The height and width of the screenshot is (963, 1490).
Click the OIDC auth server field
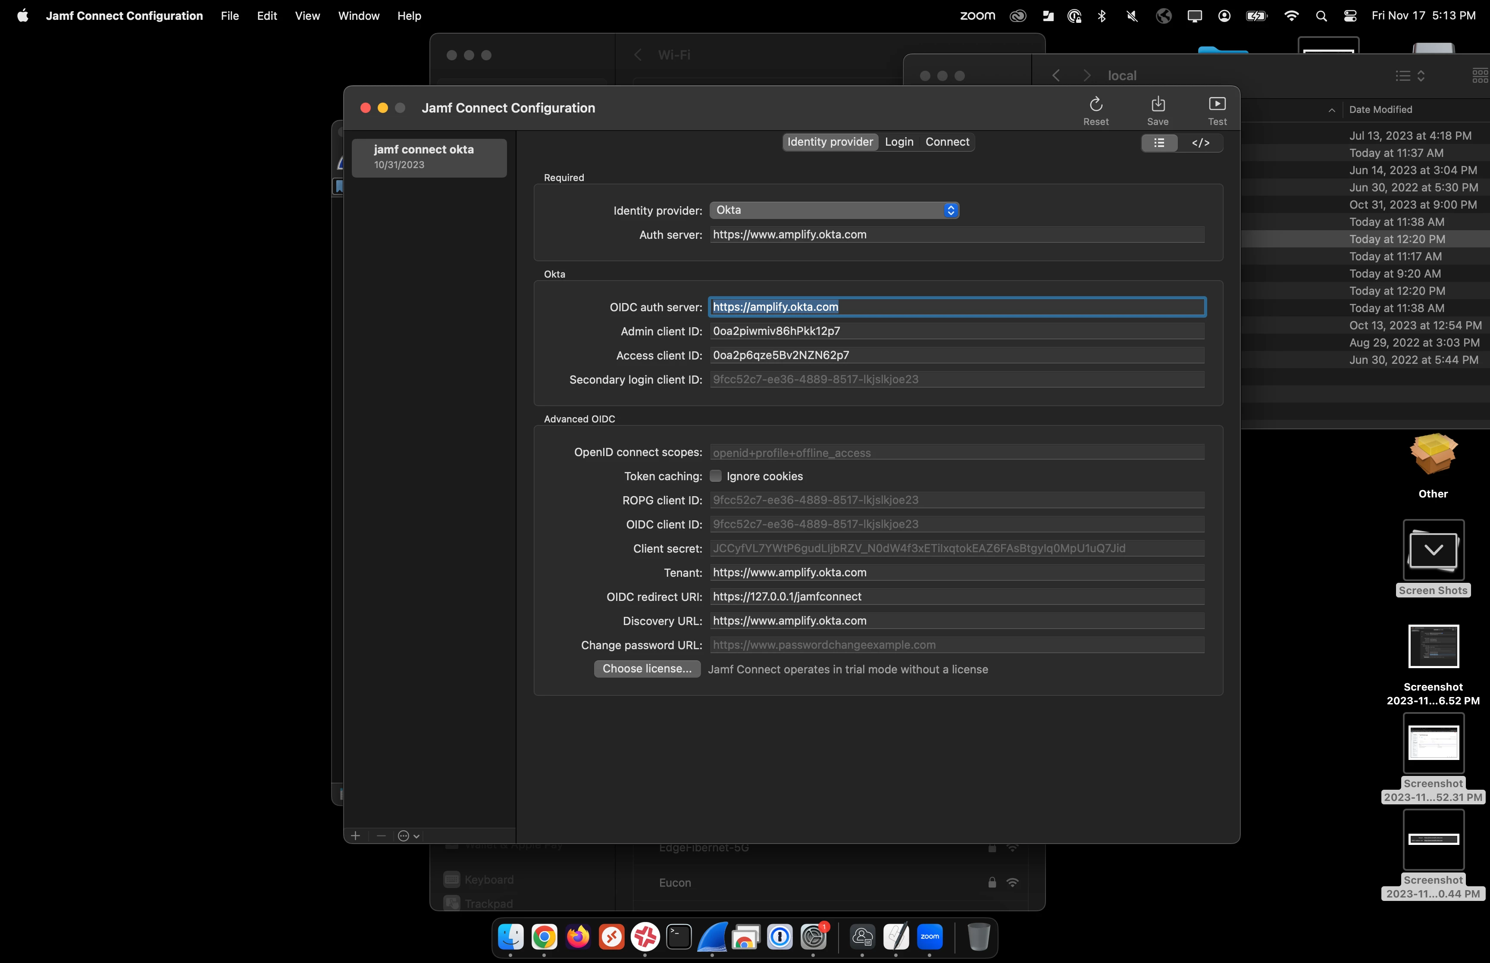coord(957,307)
